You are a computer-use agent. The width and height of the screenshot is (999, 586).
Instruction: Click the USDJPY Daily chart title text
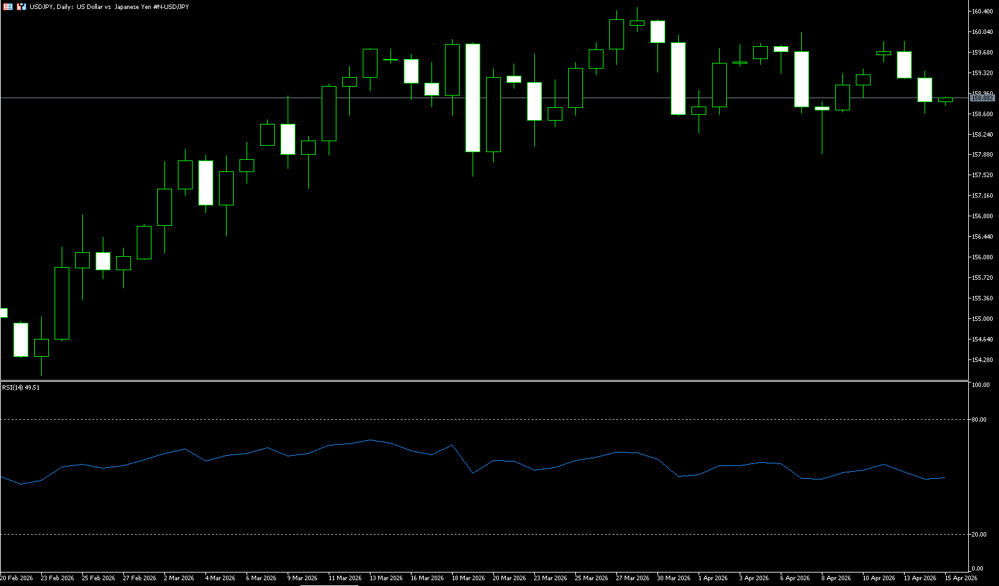109,6
